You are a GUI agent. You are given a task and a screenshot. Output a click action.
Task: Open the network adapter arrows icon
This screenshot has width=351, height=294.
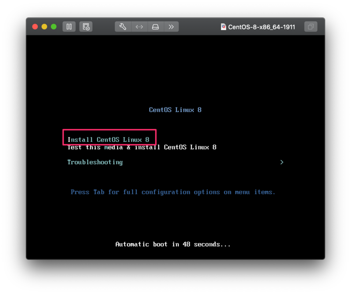click(139, 27)
